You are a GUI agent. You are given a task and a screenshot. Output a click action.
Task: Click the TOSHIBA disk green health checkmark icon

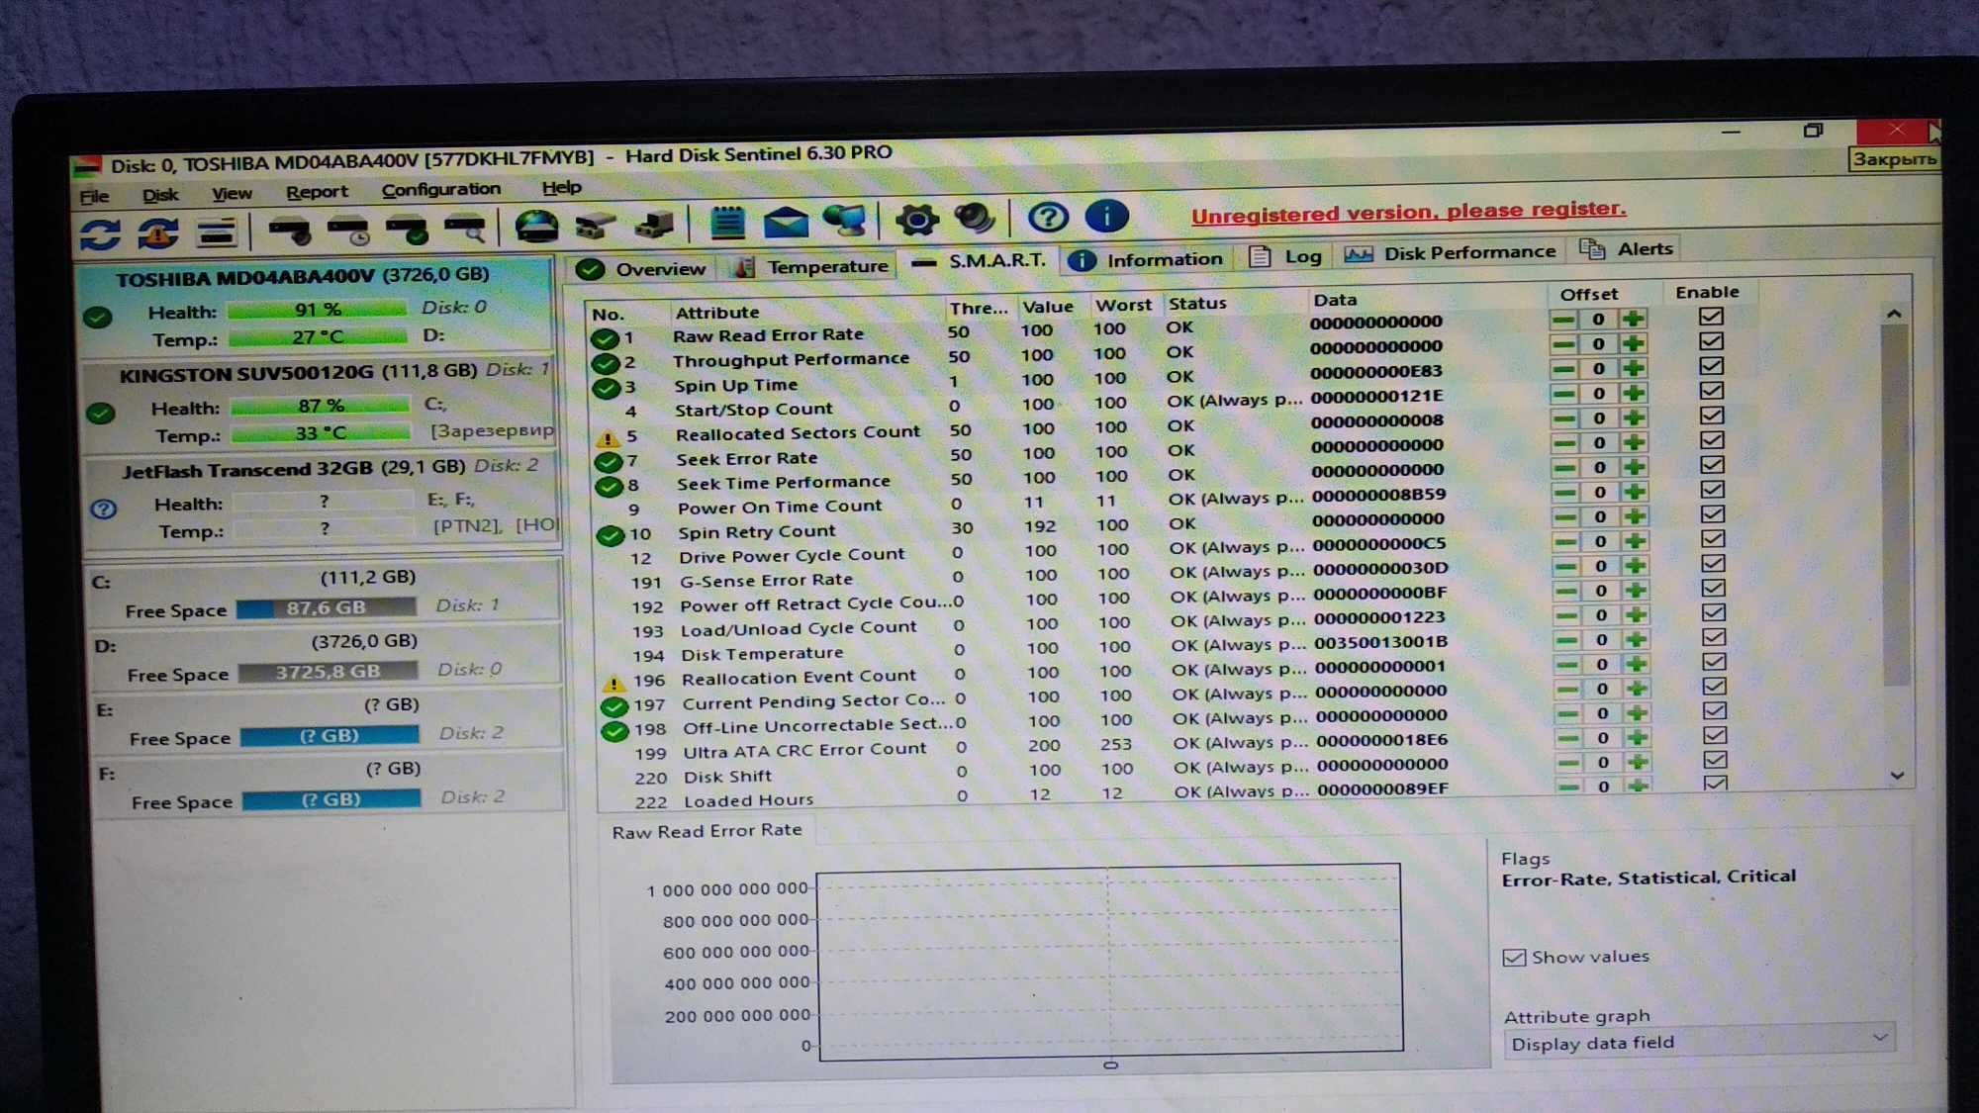(97, 318)
